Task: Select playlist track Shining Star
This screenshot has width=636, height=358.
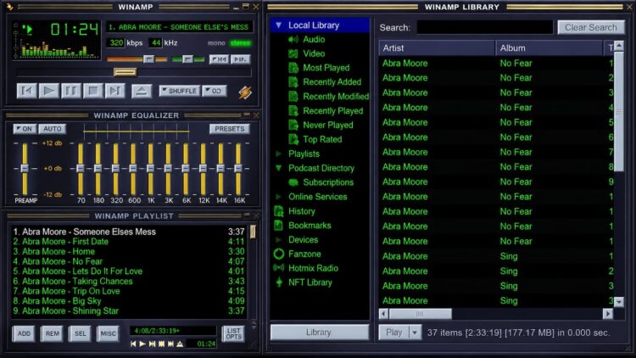Action: [129, 310]
